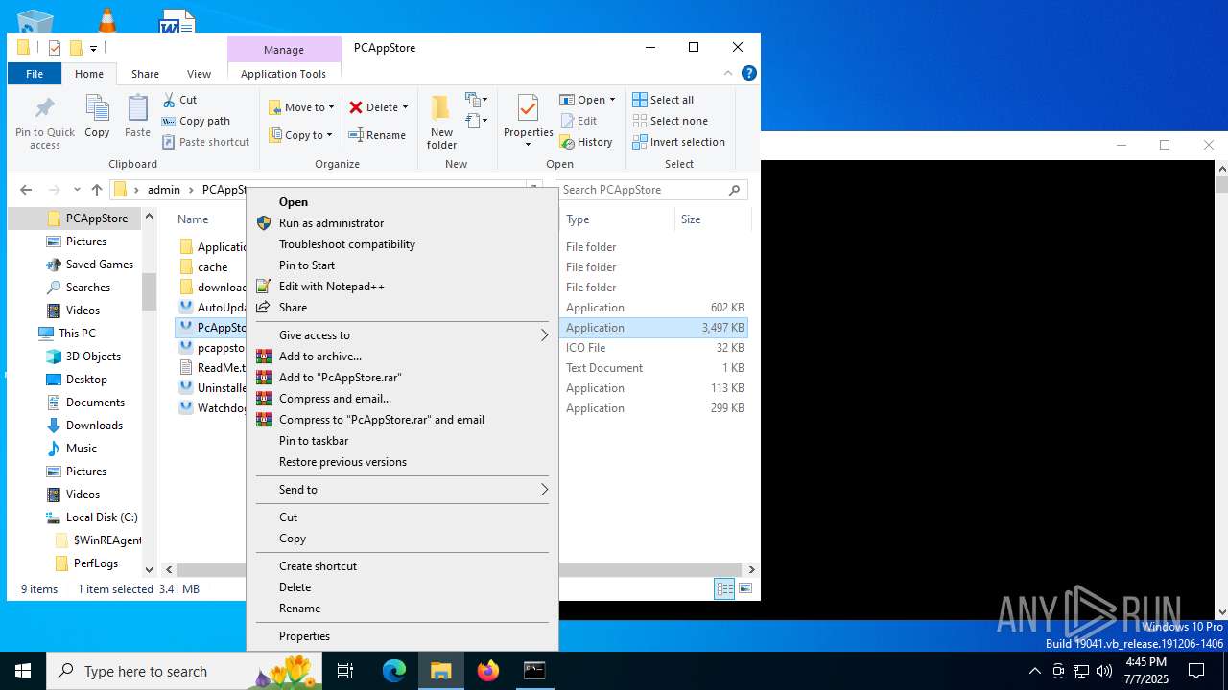The width and height of the screenshot is (1228, 690).
Task: Click the Up one level arrow
Action: 96,190
